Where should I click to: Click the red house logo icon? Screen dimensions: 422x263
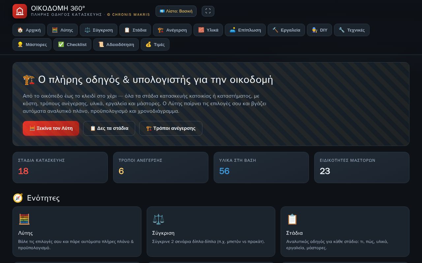tap(20, 11)
